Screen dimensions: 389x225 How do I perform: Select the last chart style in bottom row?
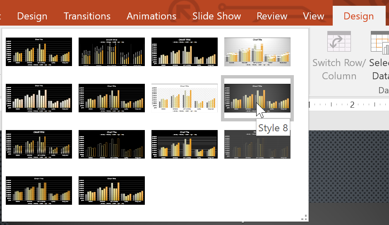pos(112,191)
